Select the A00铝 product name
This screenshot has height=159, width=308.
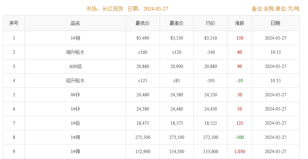pos(75,66)
